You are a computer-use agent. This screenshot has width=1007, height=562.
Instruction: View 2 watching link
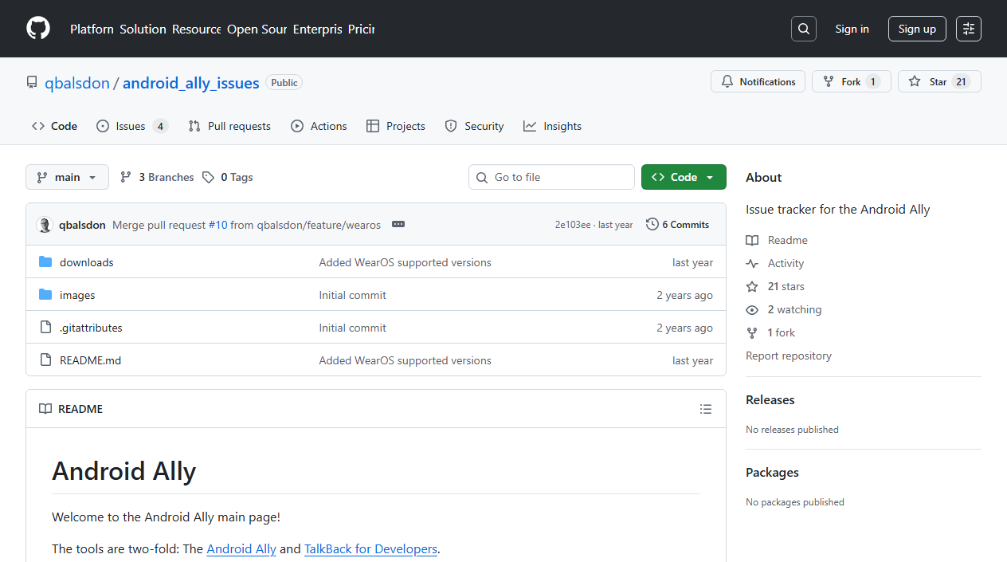coord(784,309)
